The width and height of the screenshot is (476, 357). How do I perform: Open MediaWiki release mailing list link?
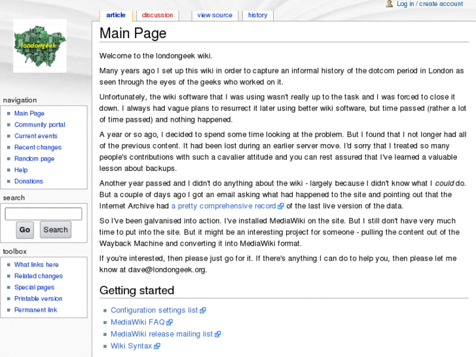[162, 334]
